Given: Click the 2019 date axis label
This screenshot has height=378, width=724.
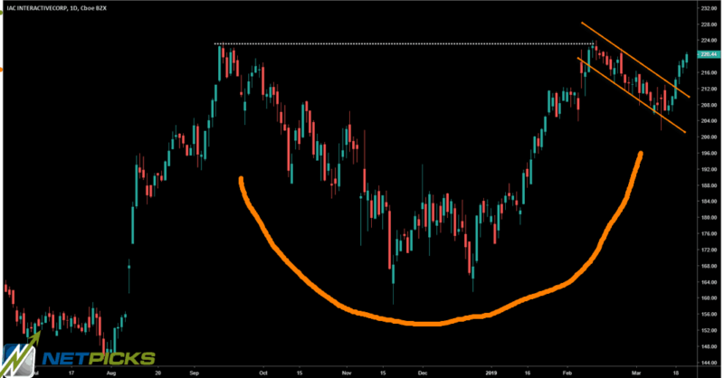Looking at the screenshot, I should 491,373.
